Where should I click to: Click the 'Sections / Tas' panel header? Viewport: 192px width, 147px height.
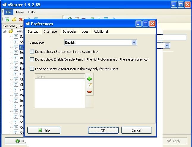[13, 26]
